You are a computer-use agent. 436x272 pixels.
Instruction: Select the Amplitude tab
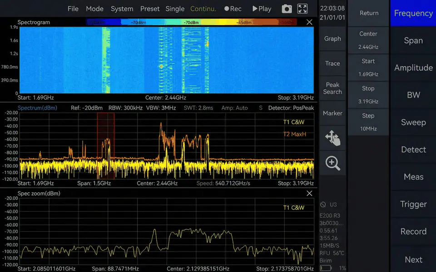coord(413,68)
